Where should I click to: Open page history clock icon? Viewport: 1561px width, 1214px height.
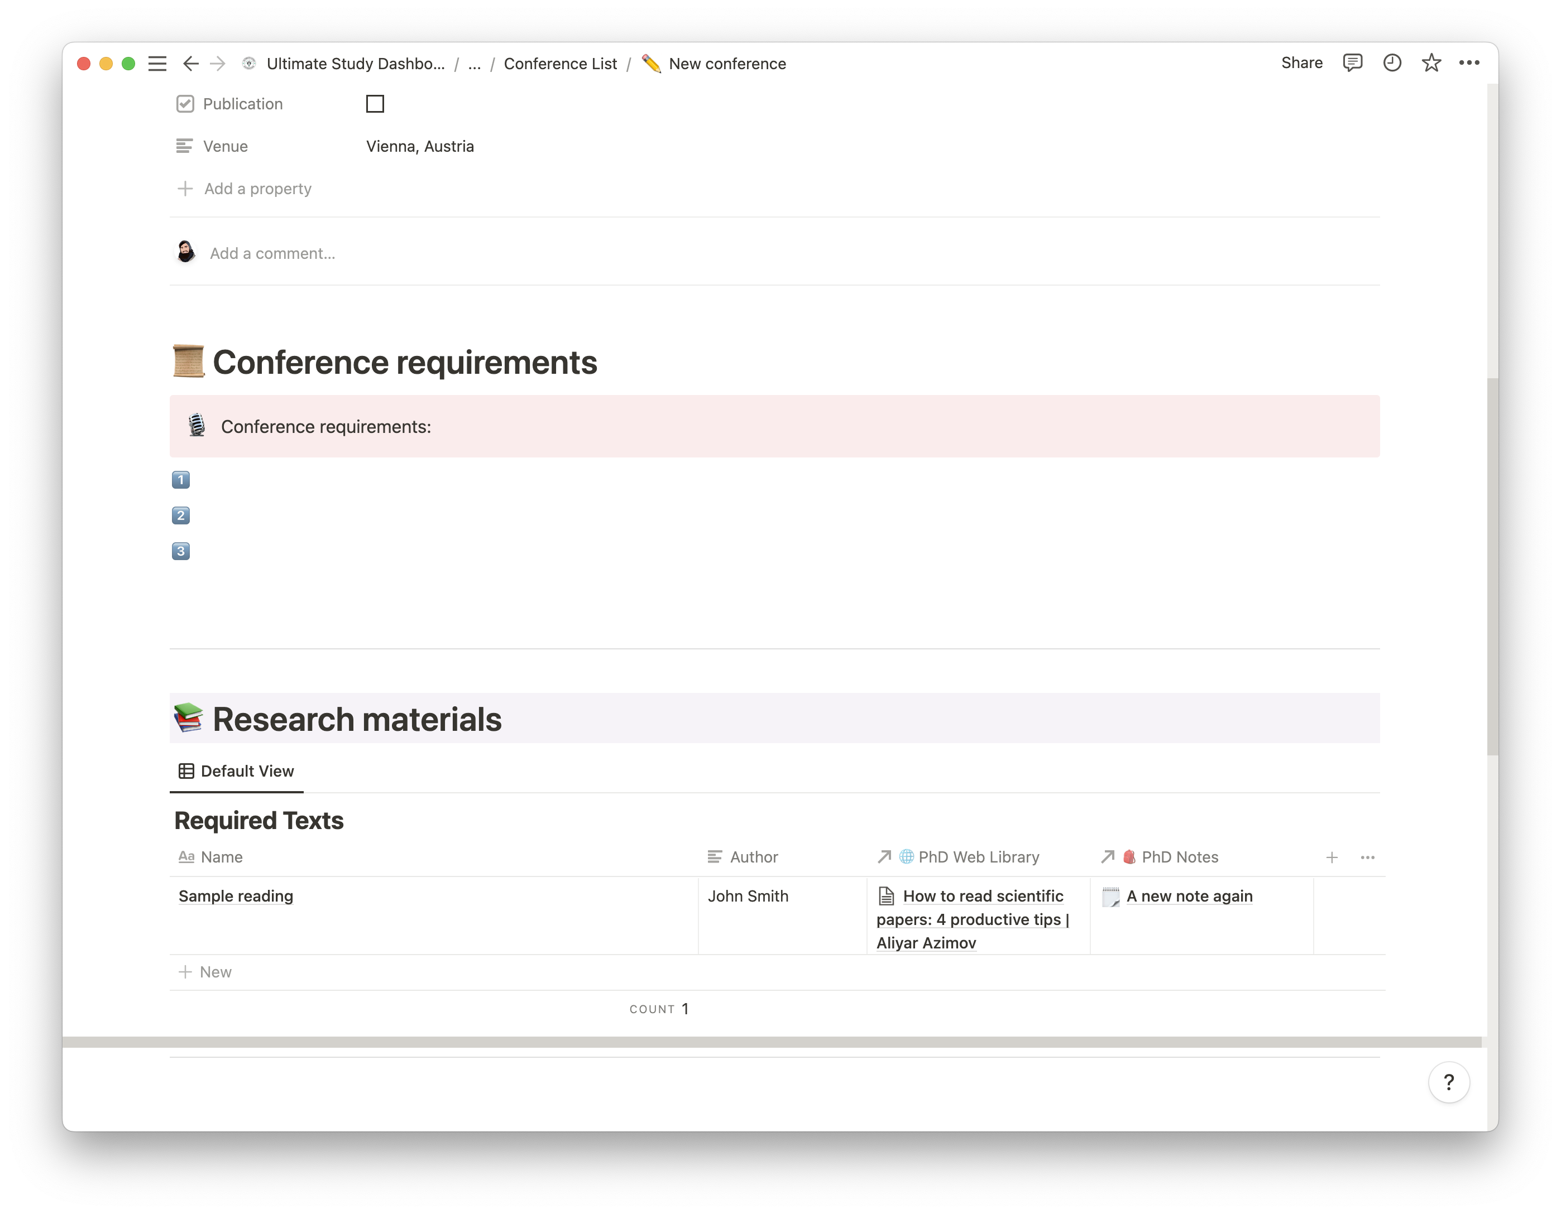tap(1392, 63)
